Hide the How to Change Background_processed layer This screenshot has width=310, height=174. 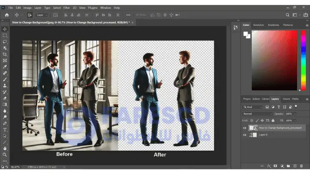[244, 128]
